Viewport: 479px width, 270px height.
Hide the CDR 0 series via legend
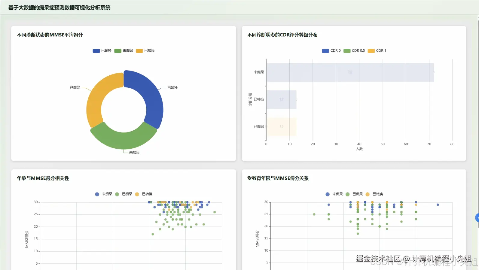tap(331, 51)
